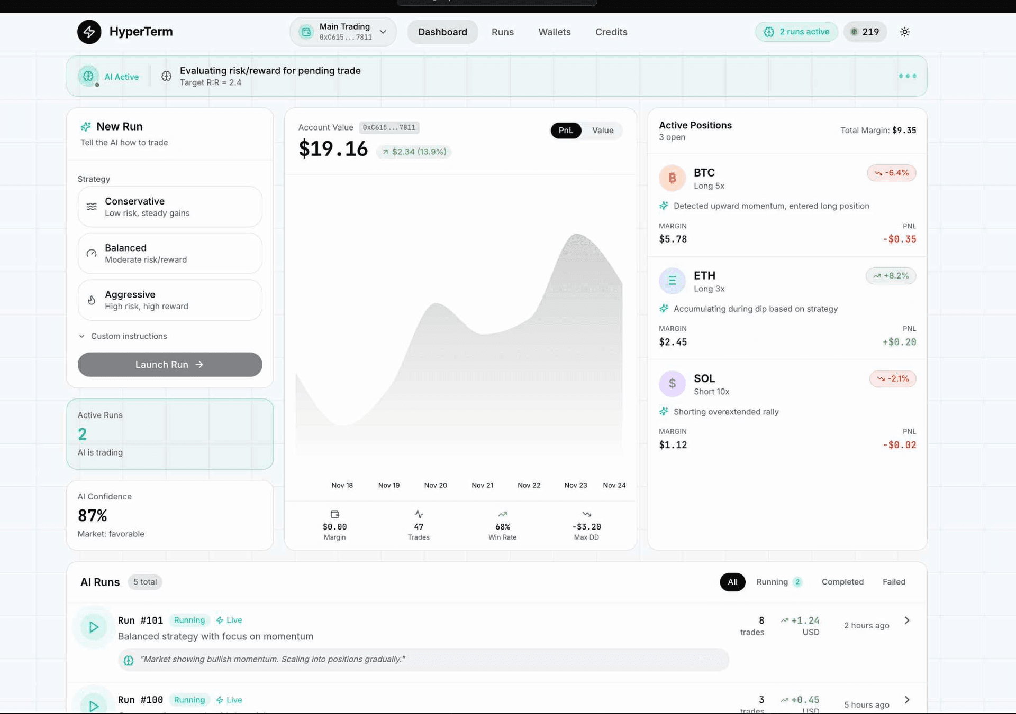Click the brain icon beside Evaluating risk/reward

pos(166,76)
